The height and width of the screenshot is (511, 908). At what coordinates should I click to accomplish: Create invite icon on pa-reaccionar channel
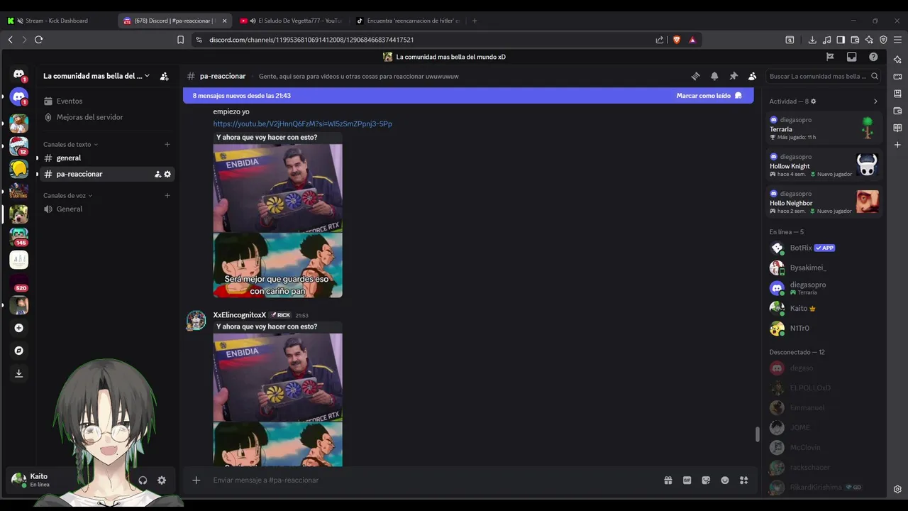coord(157,174)
